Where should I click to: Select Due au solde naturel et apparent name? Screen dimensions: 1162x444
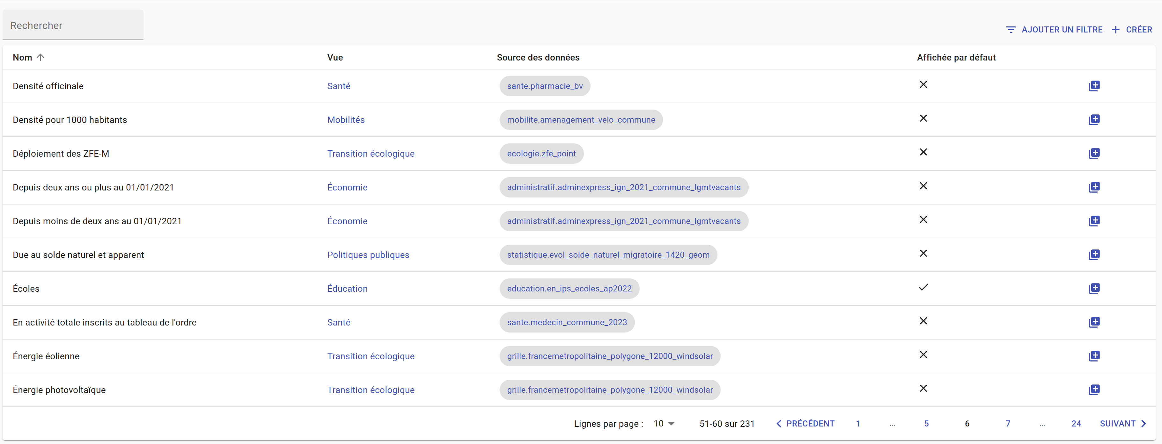pos(78,255)
